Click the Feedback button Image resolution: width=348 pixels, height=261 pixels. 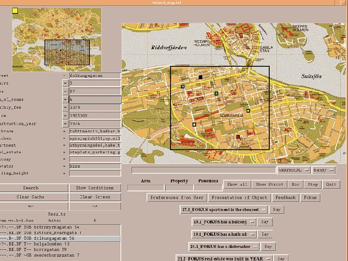286,198
